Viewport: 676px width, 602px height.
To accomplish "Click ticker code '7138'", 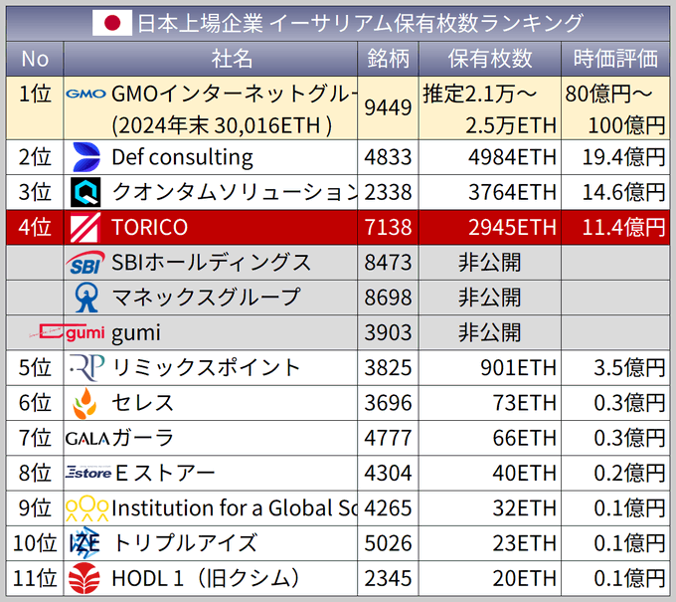I will pyautogui.click(x=388, y=228).
